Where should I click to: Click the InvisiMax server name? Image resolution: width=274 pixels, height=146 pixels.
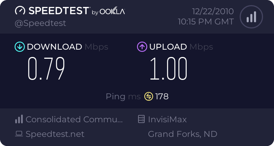pyautogui.click(x=167, y=119)
